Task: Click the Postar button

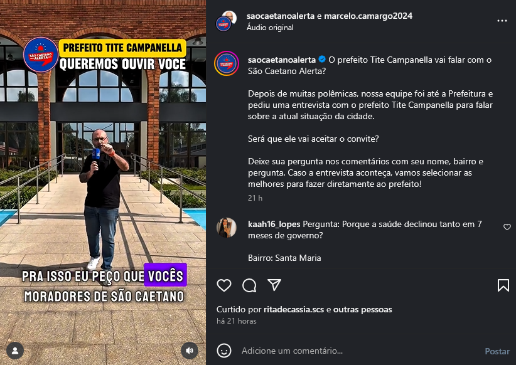Action: click(497, 351)
